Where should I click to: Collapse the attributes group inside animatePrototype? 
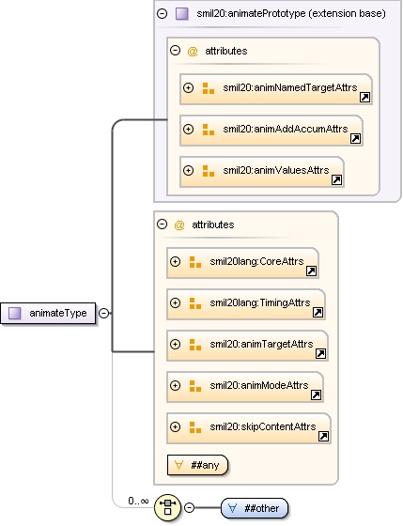pos(175,51)
